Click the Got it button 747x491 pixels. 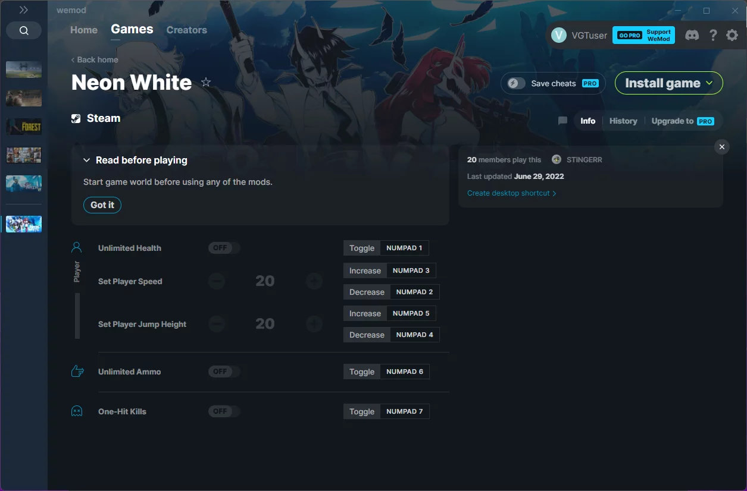pyautogui.click(x=102, y=205)
